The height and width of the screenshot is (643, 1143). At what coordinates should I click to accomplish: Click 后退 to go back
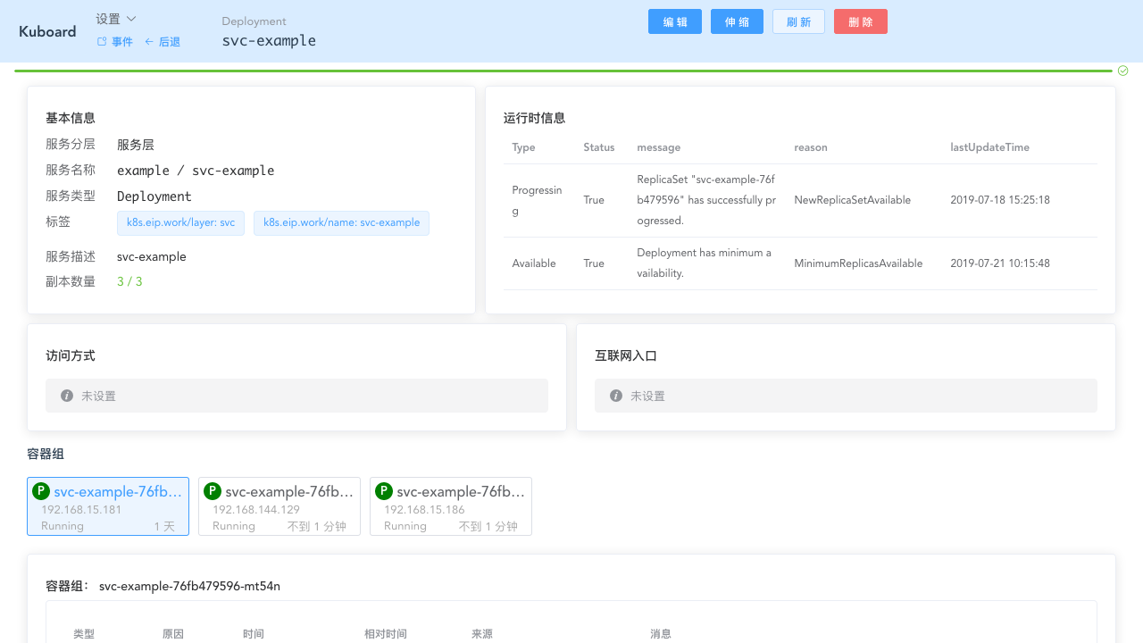[x=170, y=41]
